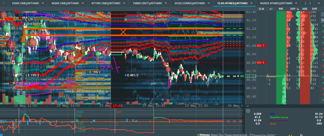The image size is (324, 136).
Task: Click the current price 60.64 label
Action: coord(250,76)
